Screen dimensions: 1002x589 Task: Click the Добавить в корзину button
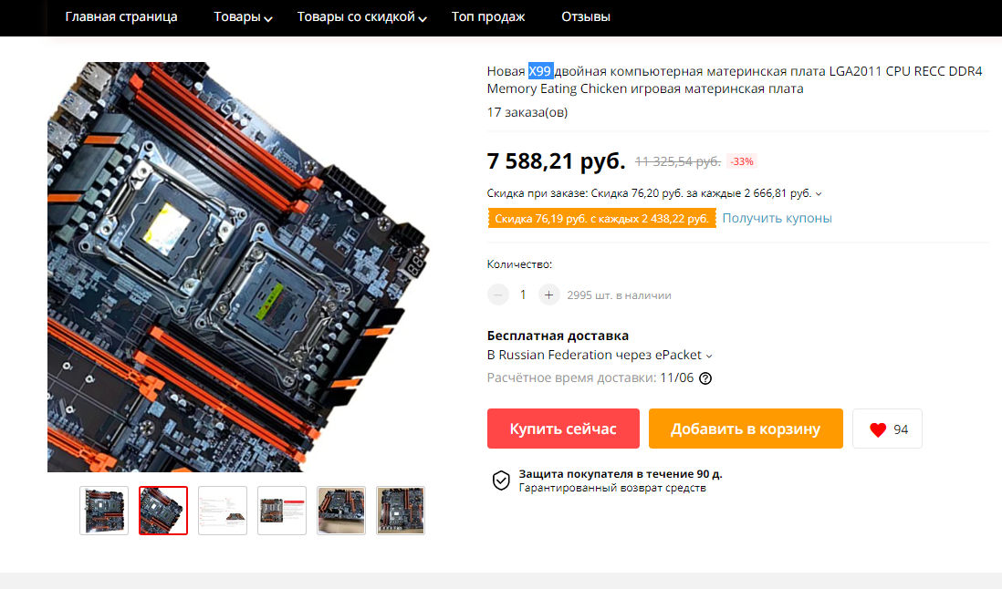click(746, 429)
